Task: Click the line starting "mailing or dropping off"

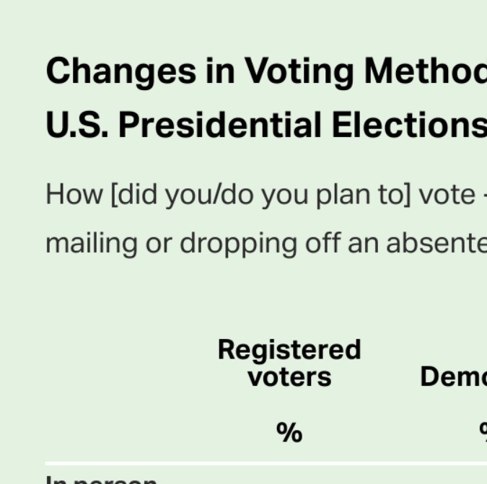Action: [x=266, y=243]
